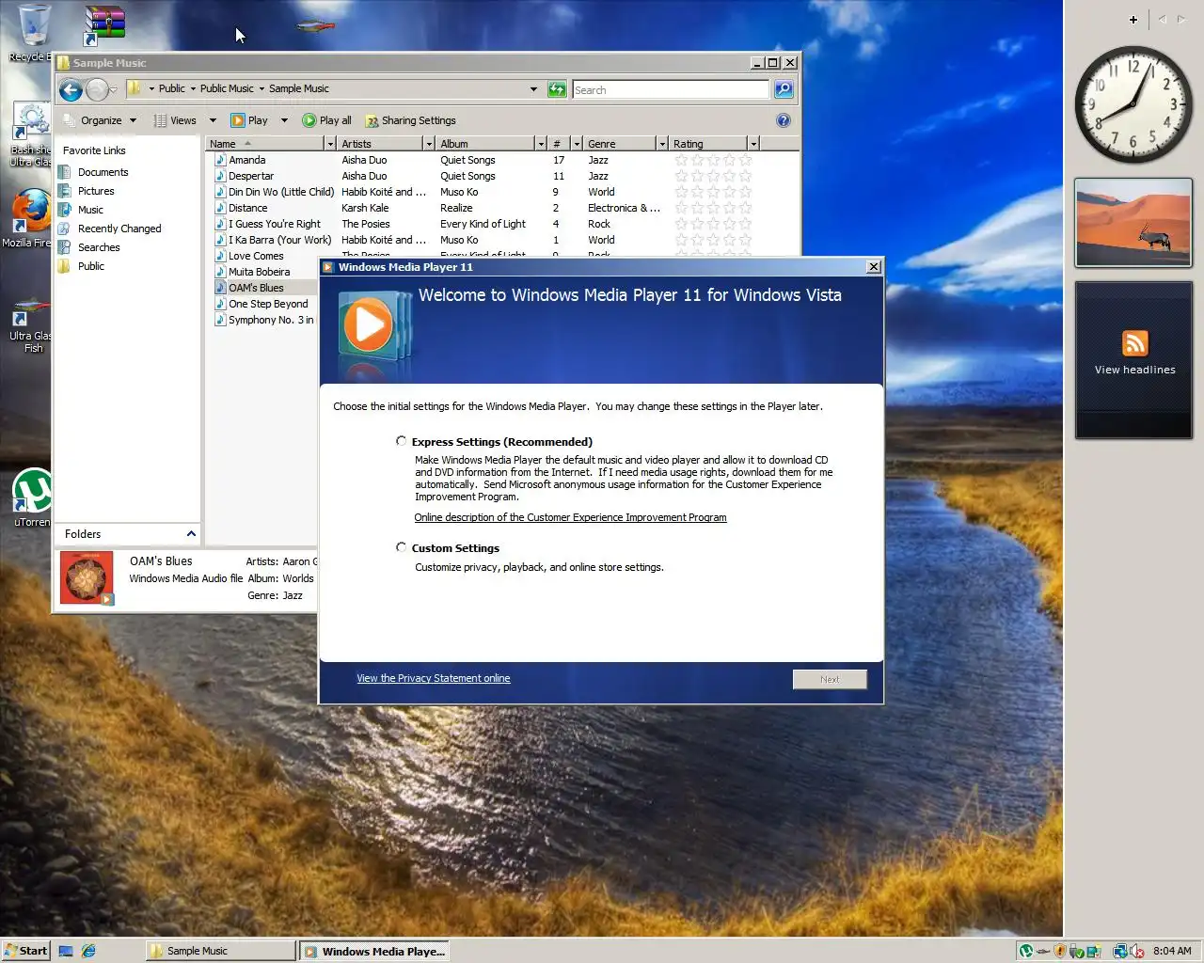Viewport: 1204px width, 963px height.
Task: Select Express Settings (Recommended) radio button
Action: pyautogui.click(x=402, y=441)
